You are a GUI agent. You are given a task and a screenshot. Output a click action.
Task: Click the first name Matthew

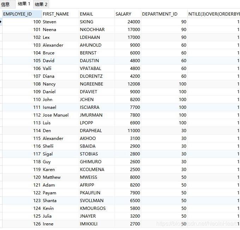60,177
